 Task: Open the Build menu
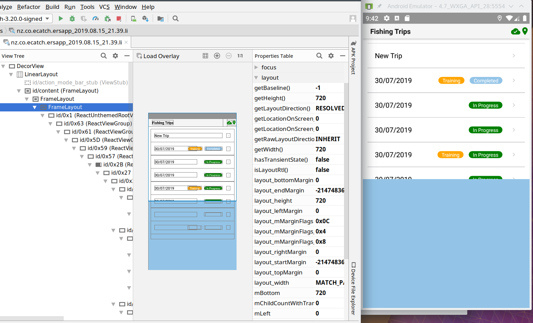tap(52, 7)
